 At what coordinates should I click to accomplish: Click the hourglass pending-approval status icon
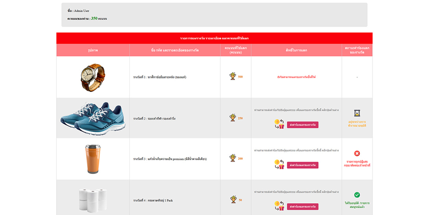[357, 113]
